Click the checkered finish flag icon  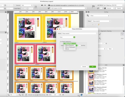pos(93,7)
